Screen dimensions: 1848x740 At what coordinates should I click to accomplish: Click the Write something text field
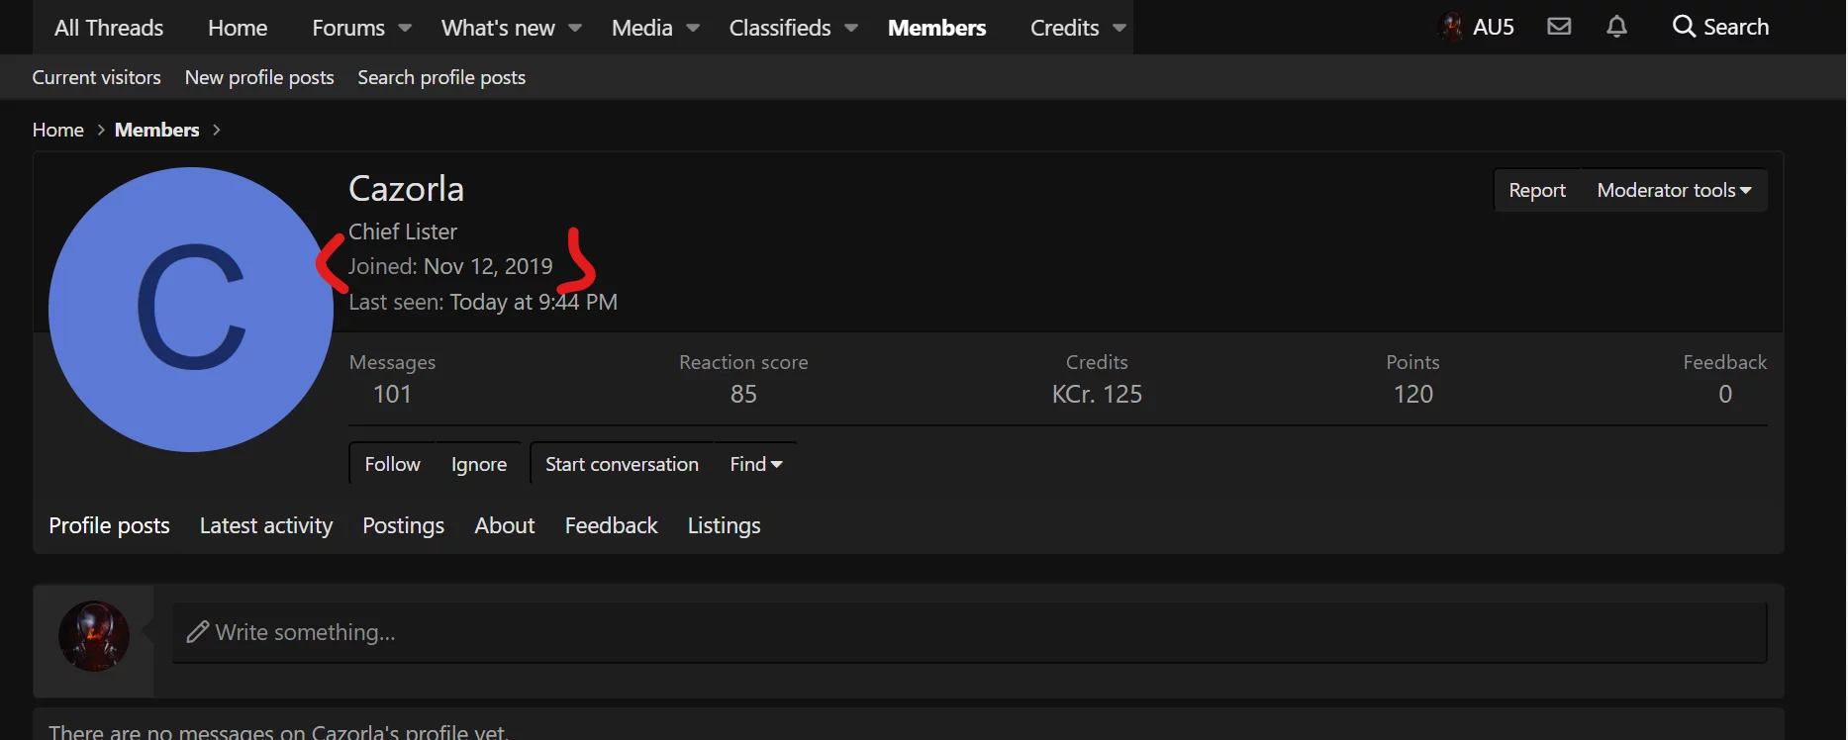click(970, 632)
